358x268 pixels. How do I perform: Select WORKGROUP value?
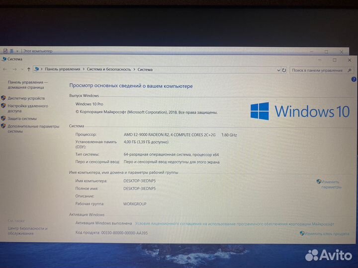[135, 204]
